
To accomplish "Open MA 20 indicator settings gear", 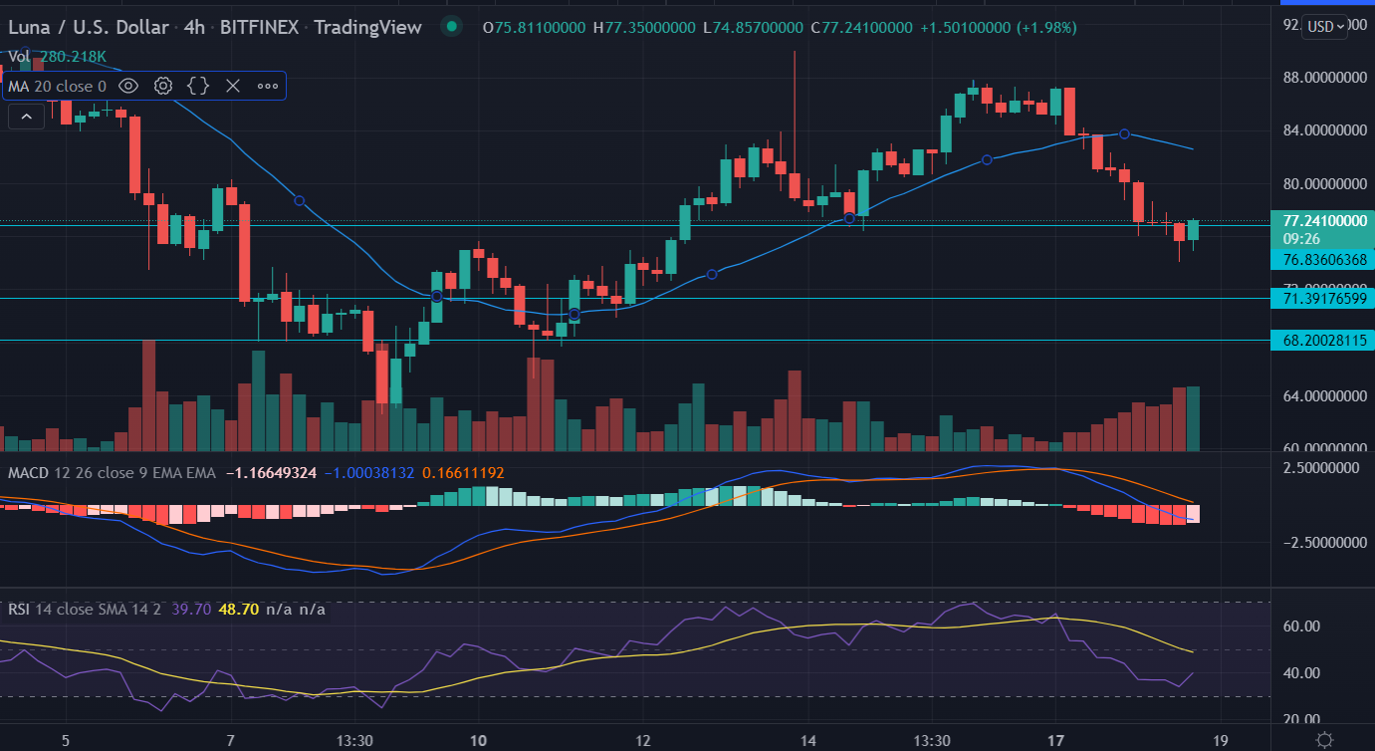I will (163, 86).
